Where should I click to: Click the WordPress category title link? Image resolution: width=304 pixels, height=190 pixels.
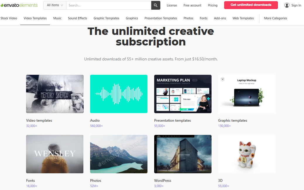click(163, 181)
